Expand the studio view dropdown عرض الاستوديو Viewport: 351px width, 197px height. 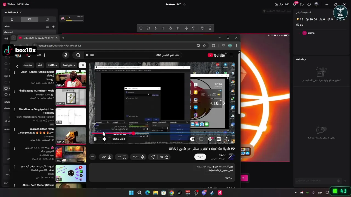[13, 12]
